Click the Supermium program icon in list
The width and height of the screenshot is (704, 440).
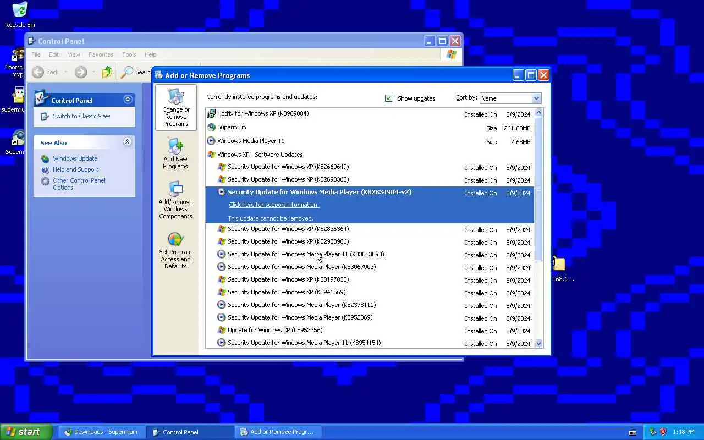pos(211,127)
